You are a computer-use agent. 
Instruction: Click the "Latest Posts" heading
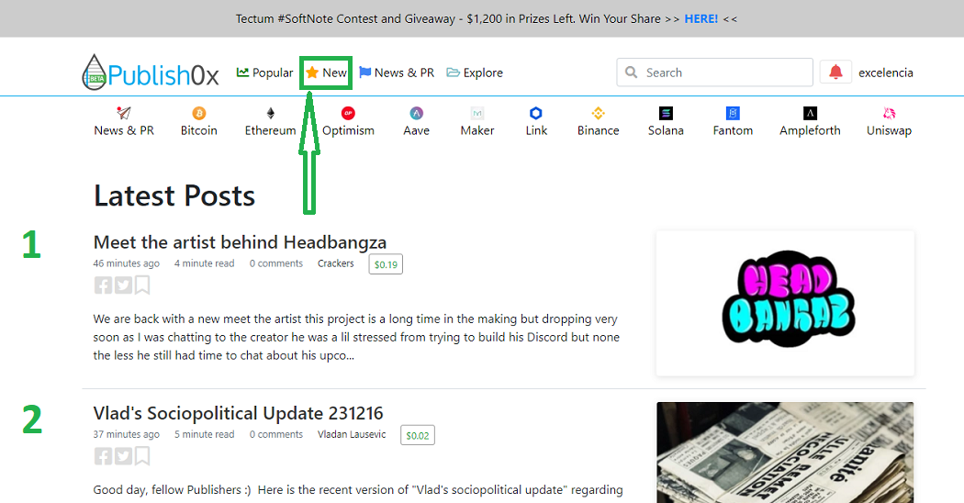click(174, 196)
